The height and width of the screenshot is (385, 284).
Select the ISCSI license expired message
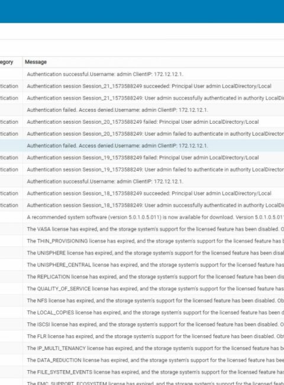(x=142, y=325)
